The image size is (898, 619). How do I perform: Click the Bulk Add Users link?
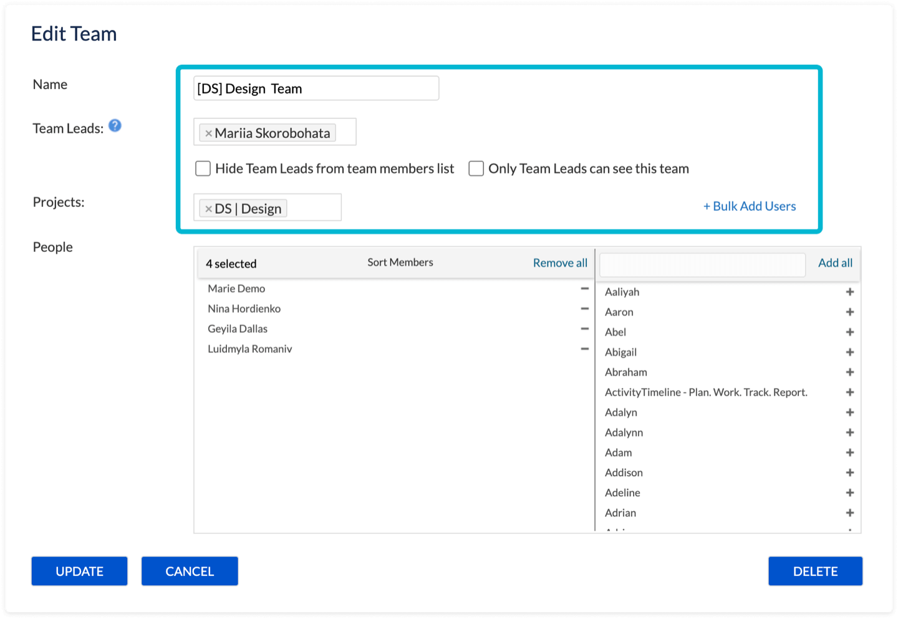click(749, 206)
